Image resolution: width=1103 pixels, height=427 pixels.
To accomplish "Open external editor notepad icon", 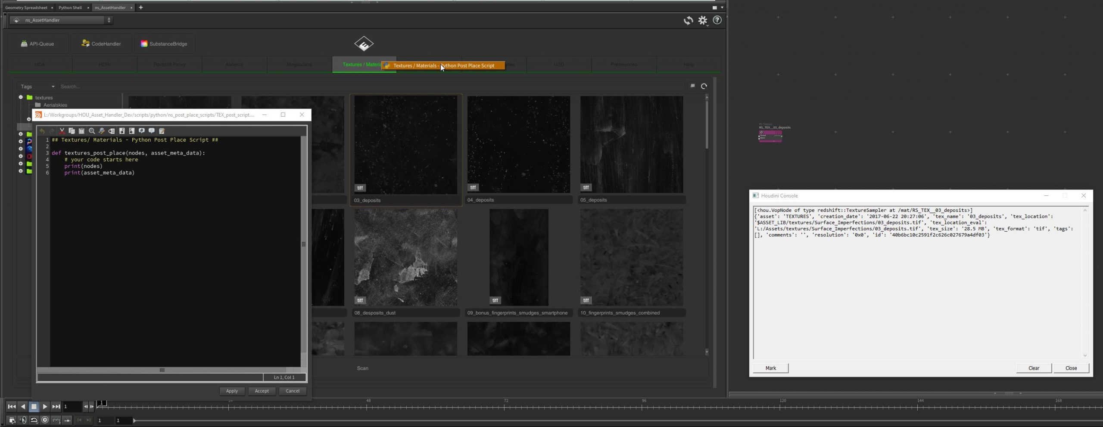I will 162,131.
